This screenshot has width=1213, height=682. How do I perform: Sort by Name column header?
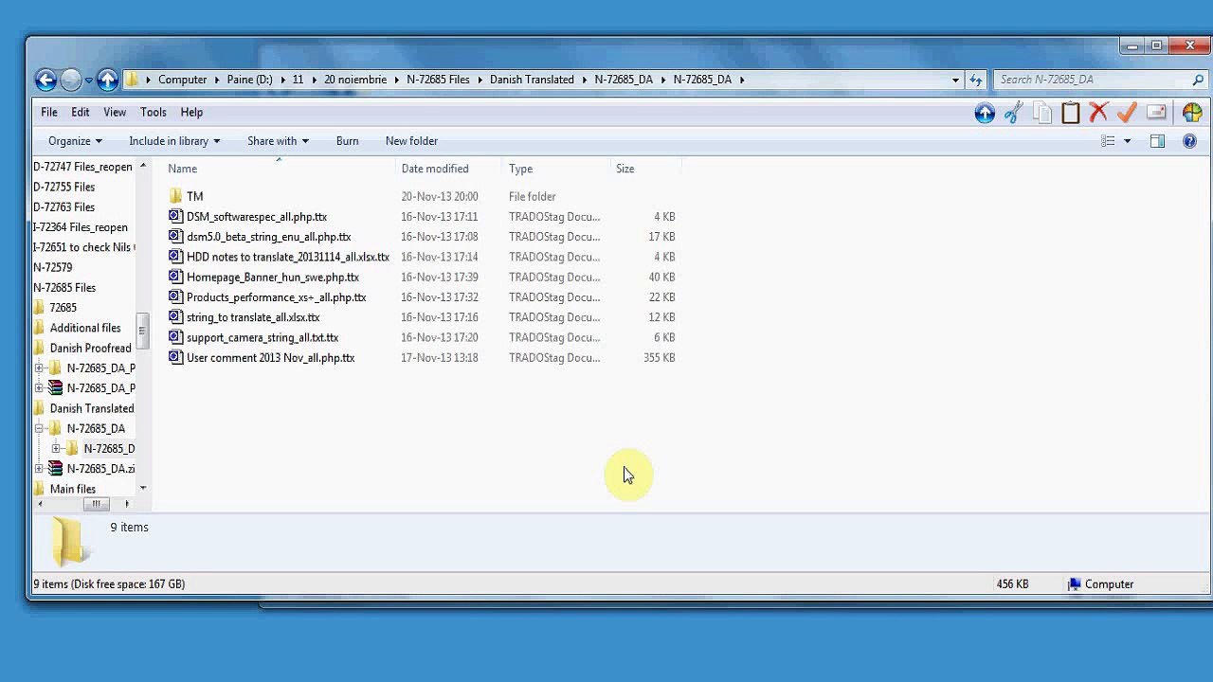[x=183, y=169]
